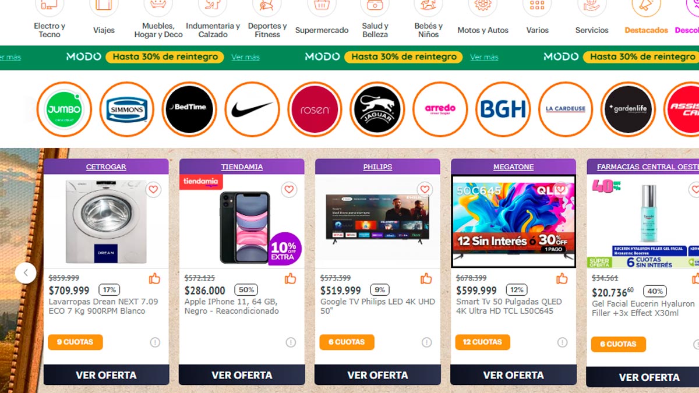
Task: Favorite the Drean washing machine with heart
Action: coord(153,189)
